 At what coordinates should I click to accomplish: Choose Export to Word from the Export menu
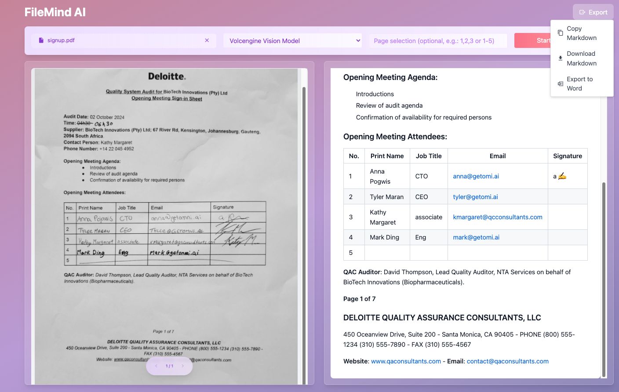click(x=580, y=83)
